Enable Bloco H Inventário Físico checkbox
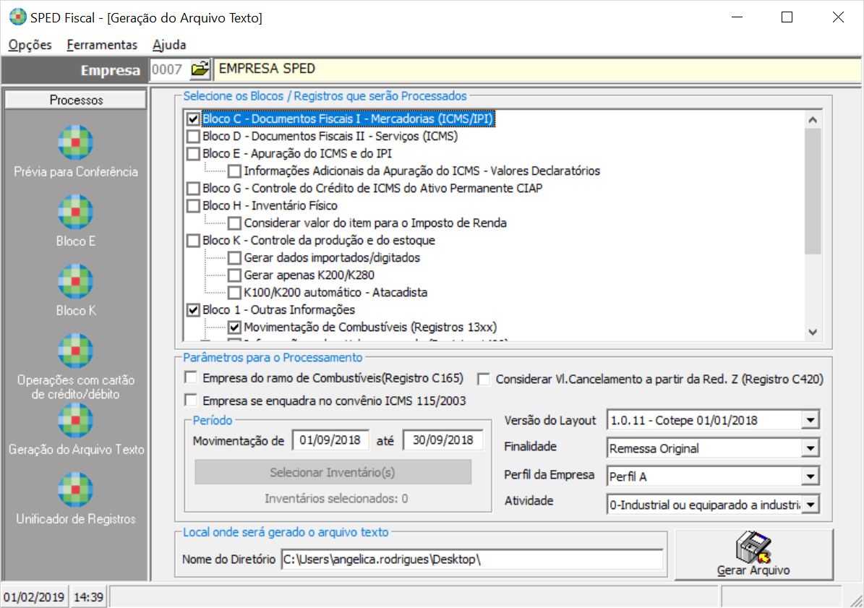 (194, 206)
